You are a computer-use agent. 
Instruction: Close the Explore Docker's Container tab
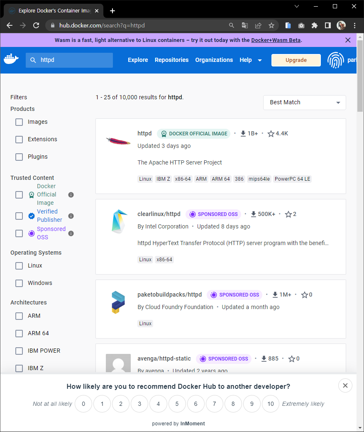pos(97,11)
